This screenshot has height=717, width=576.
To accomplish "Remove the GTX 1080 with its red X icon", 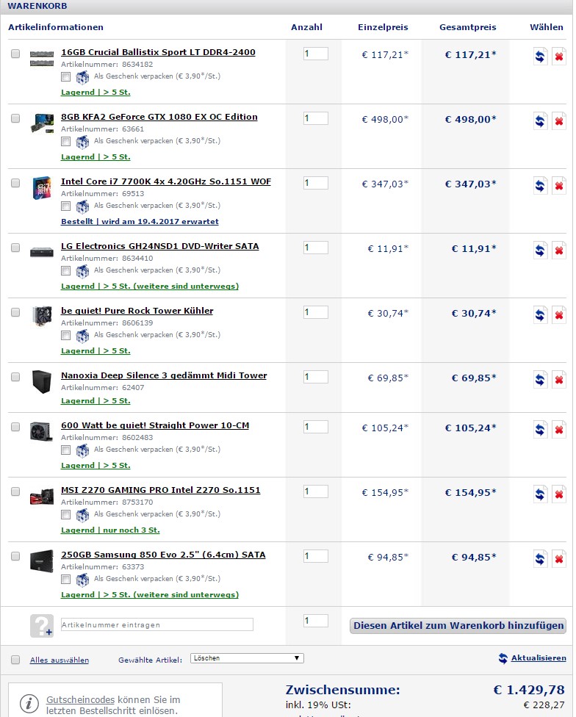I will (559, 122).
